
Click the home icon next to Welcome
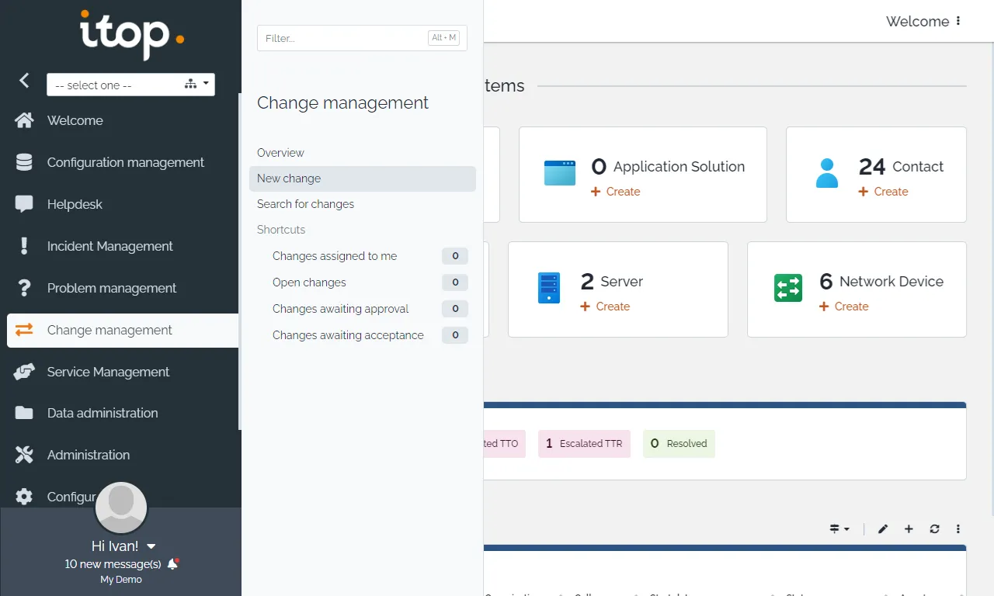24,120
